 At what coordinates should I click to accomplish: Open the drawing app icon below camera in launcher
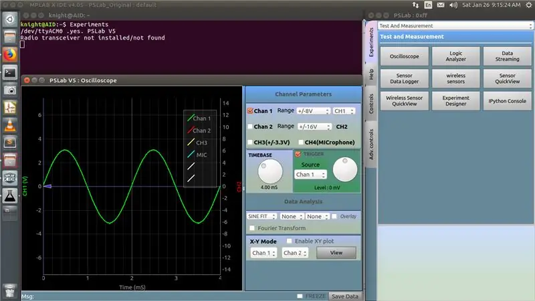[x=9, y=108]
